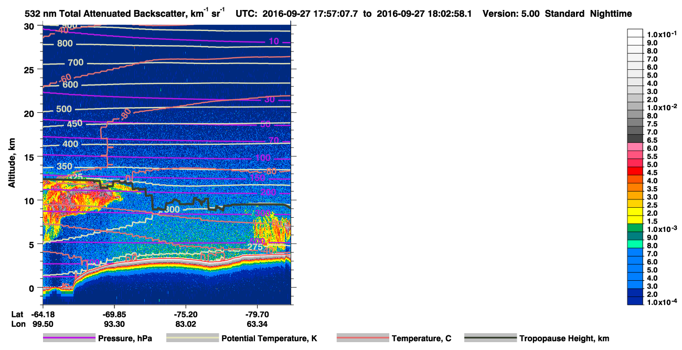Click latitude value -69.85
Screen dimensions: 682x350
tap(114, 314)
